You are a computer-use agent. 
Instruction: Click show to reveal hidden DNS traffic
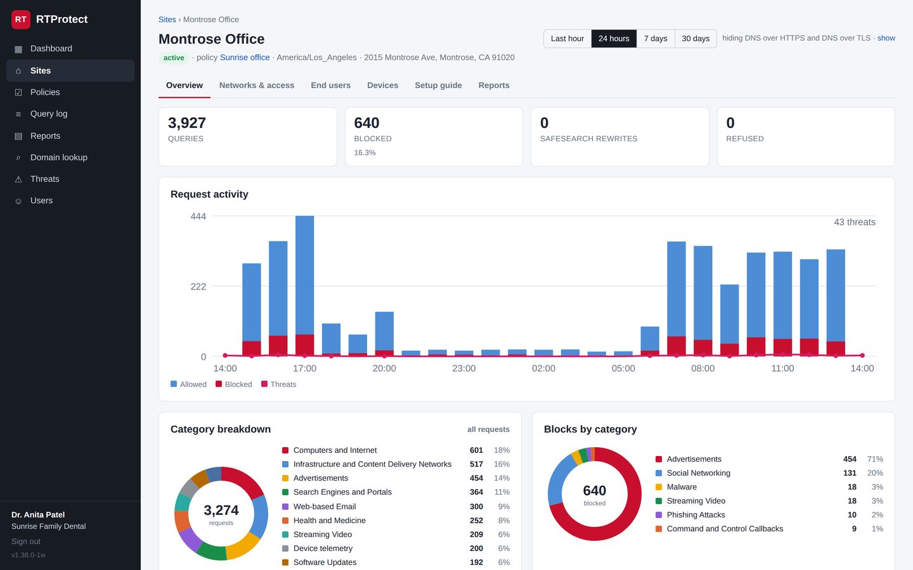tap(886, 38)
